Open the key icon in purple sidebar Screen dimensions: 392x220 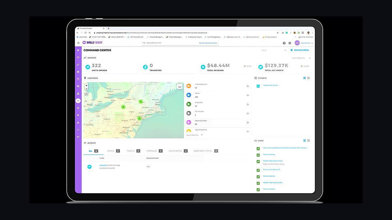click(78, 65)
